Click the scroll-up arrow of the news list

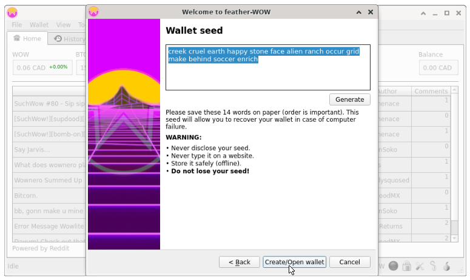click(454, 90)
